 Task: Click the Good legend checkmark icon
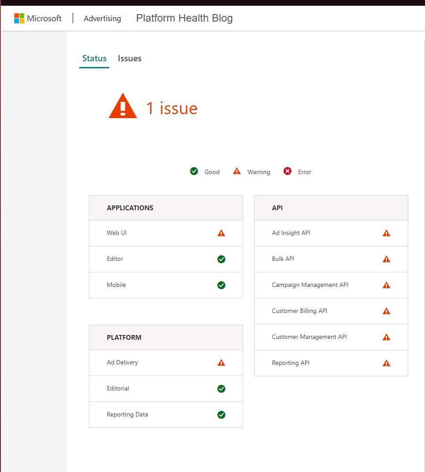pyautogui.click(x=194, y=171)
